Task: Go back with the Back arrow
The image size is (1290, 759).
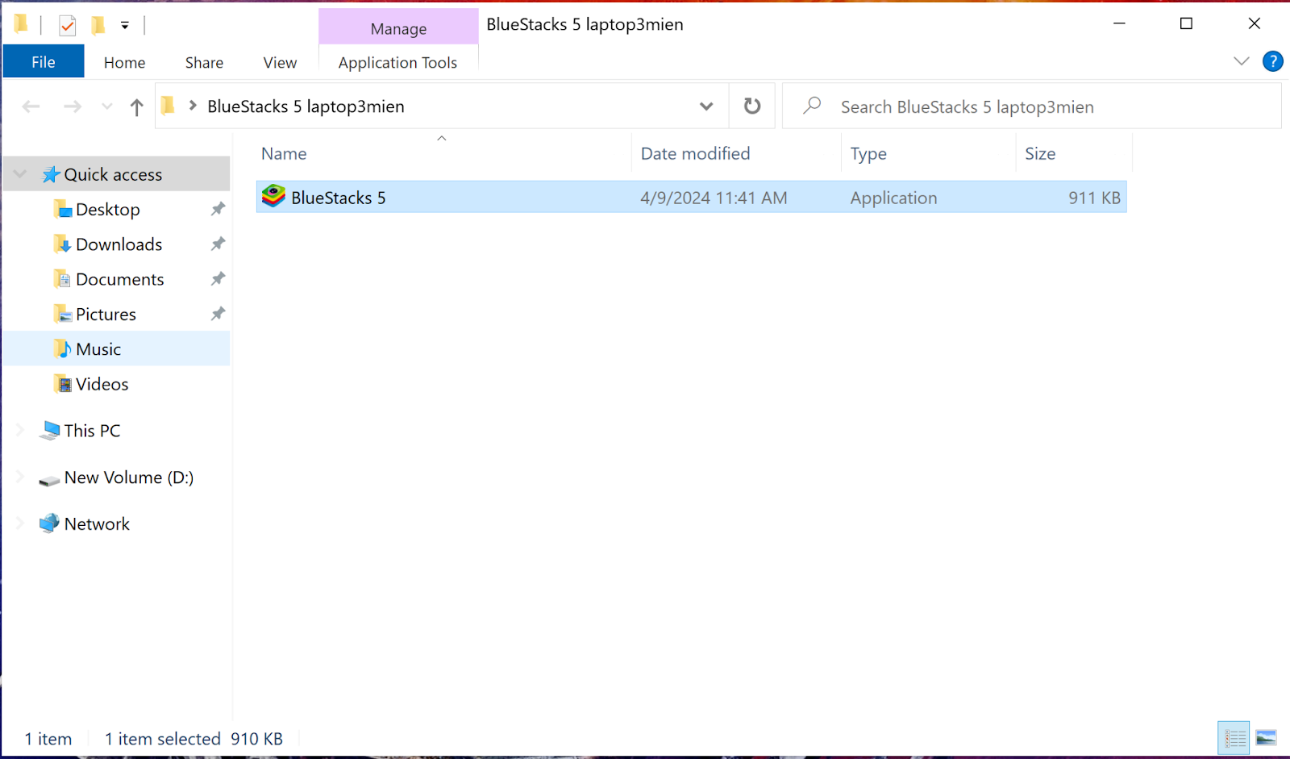Action: pyautogui.click(x=31, y=106)
